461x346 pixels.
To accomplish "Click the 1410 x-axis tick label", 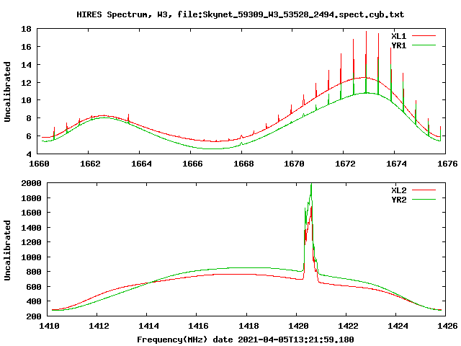I will 49,326.
